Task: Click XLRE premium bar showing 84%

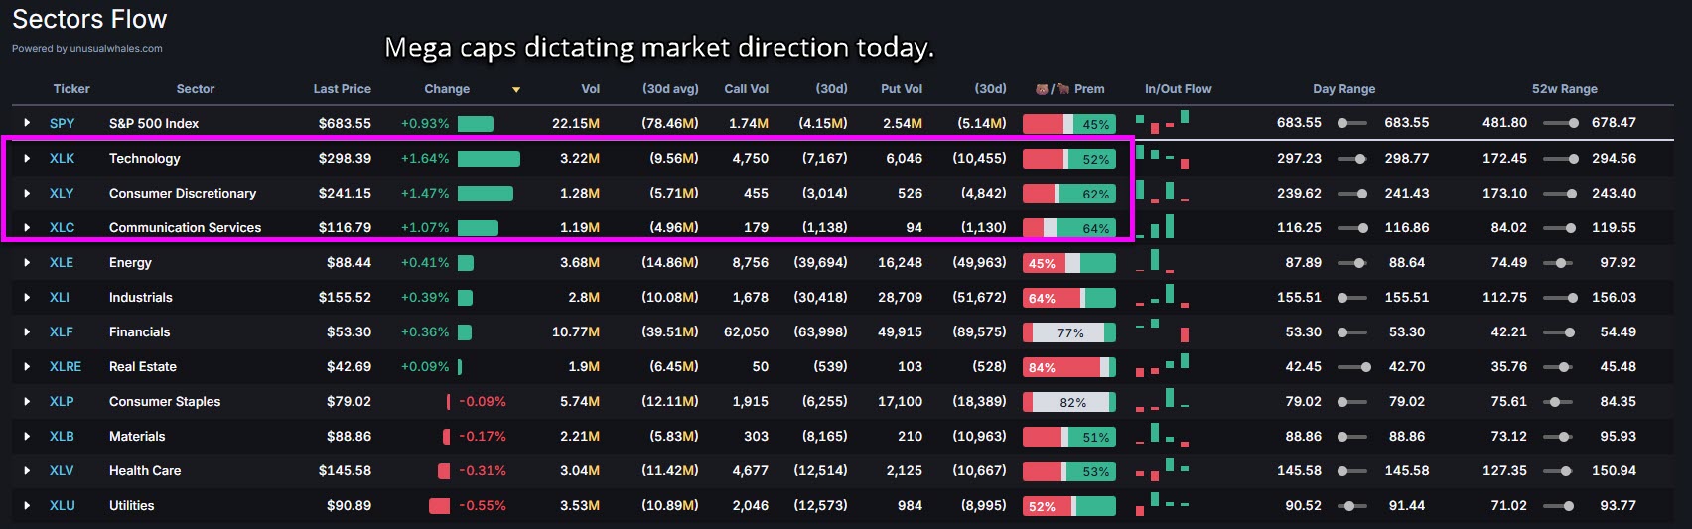Action: pyautogui.click(x=1068, y=367)
